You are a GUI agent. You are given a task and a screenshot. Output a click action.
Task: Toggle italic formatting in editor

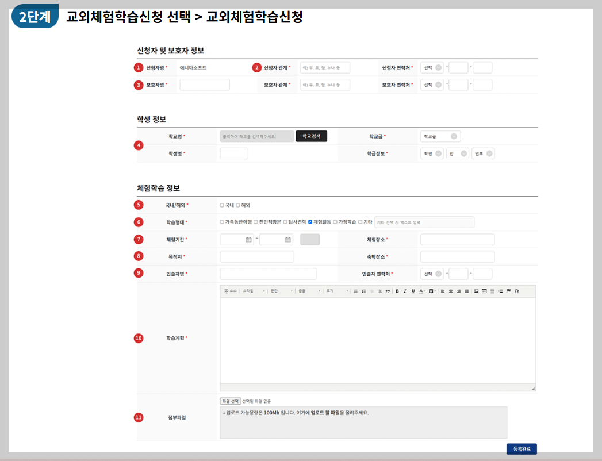point(405,291)
